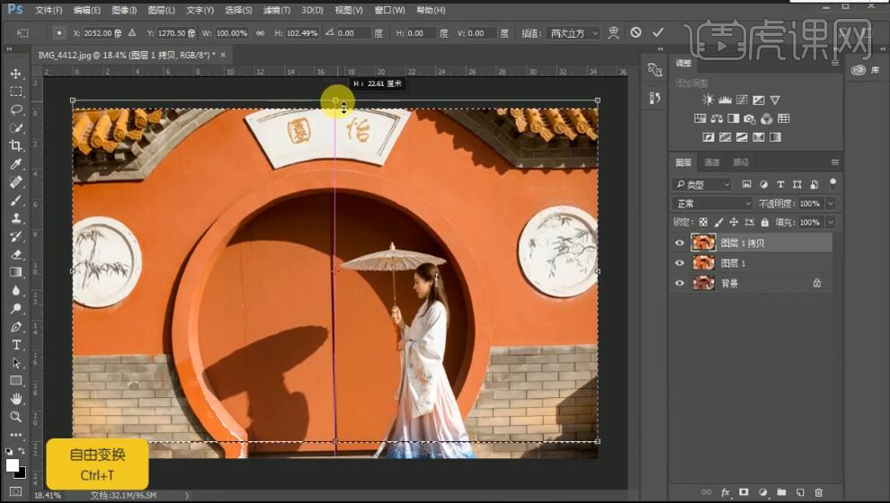Select the Lasso tool
The image size is (890, 503).
click(16, 110)
